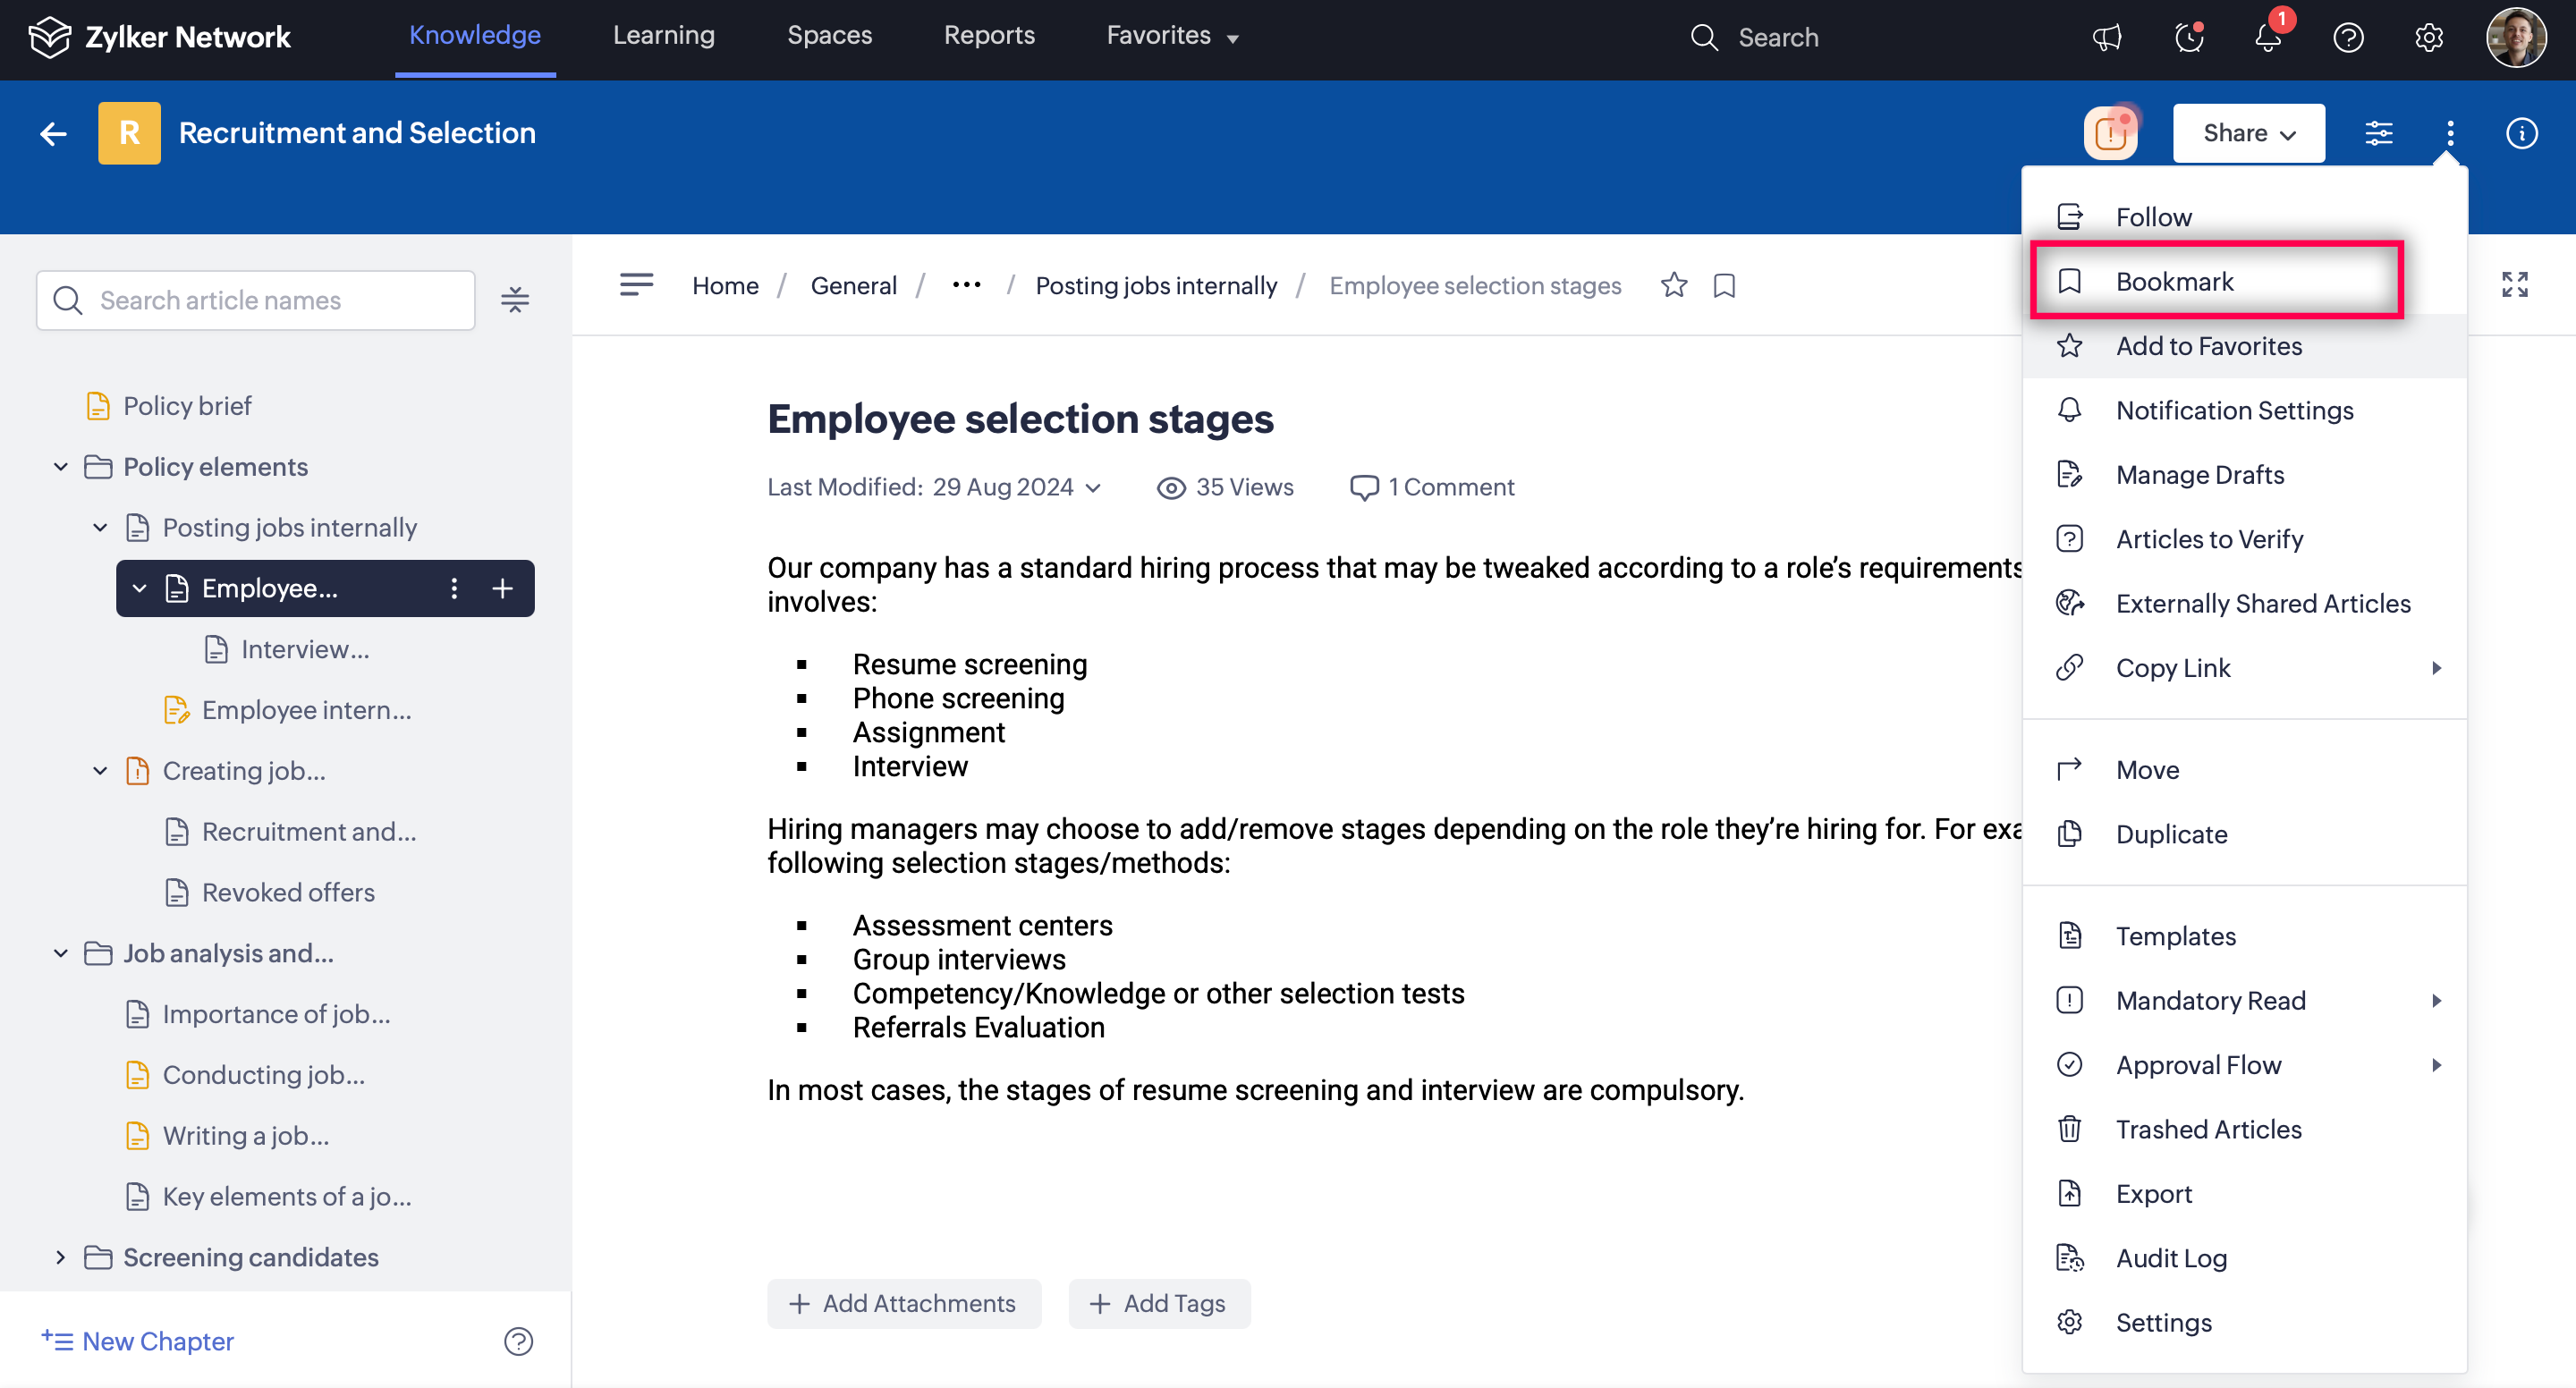The width and height of the screenshot is (2576, 1388).
Task: Toggle the table of contents icon
Action: 636,285
